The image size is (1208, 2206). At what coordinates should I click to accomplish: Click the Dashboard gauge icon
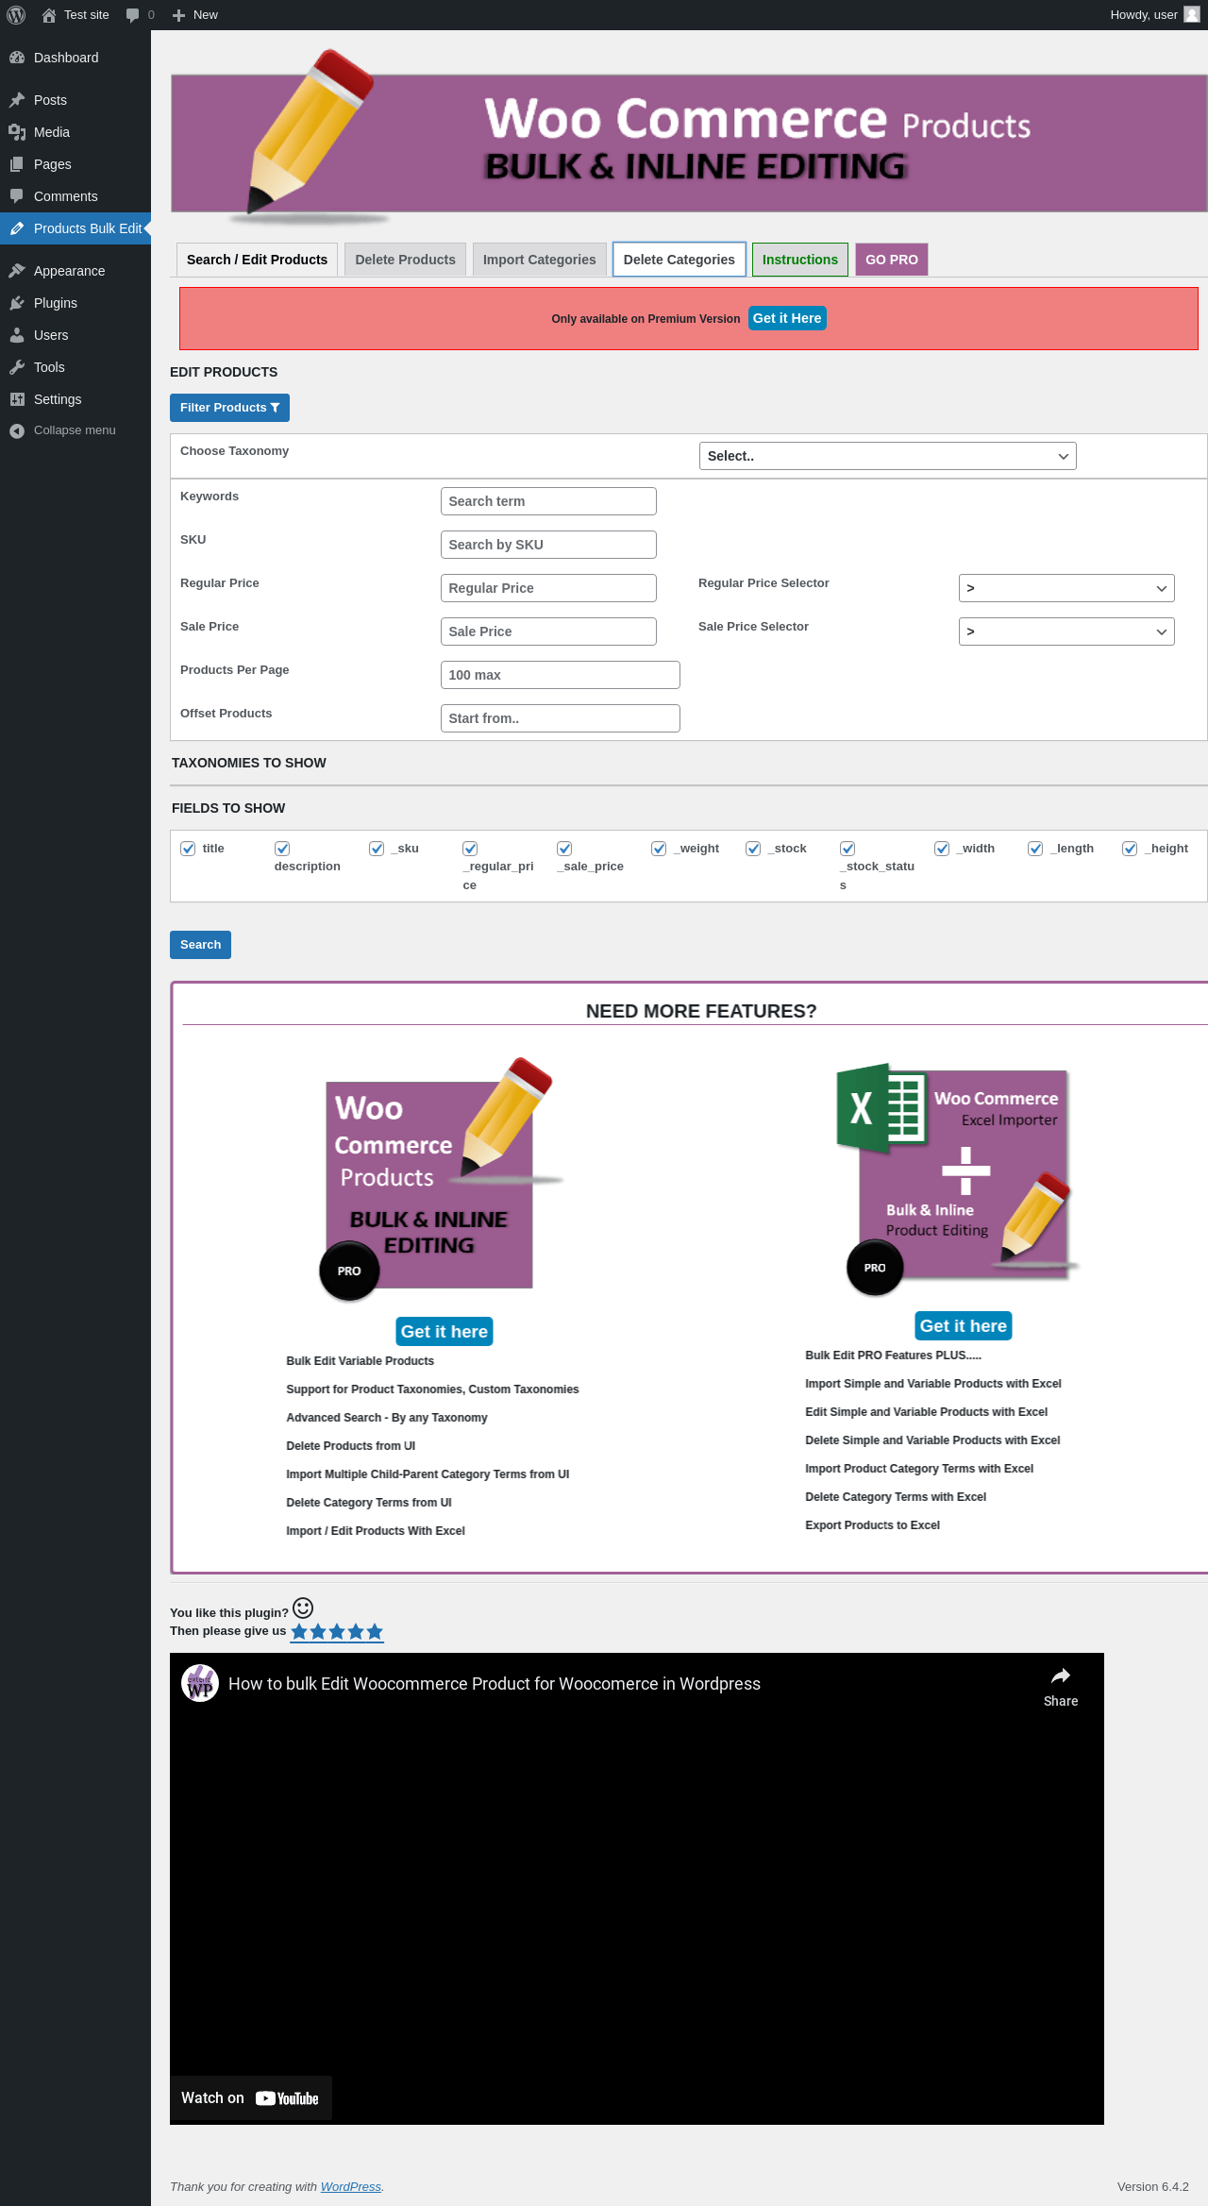(x=17, y=58)
